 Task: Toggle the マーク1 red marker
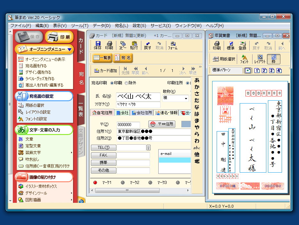pyautogui.click(x=95, y=183)
